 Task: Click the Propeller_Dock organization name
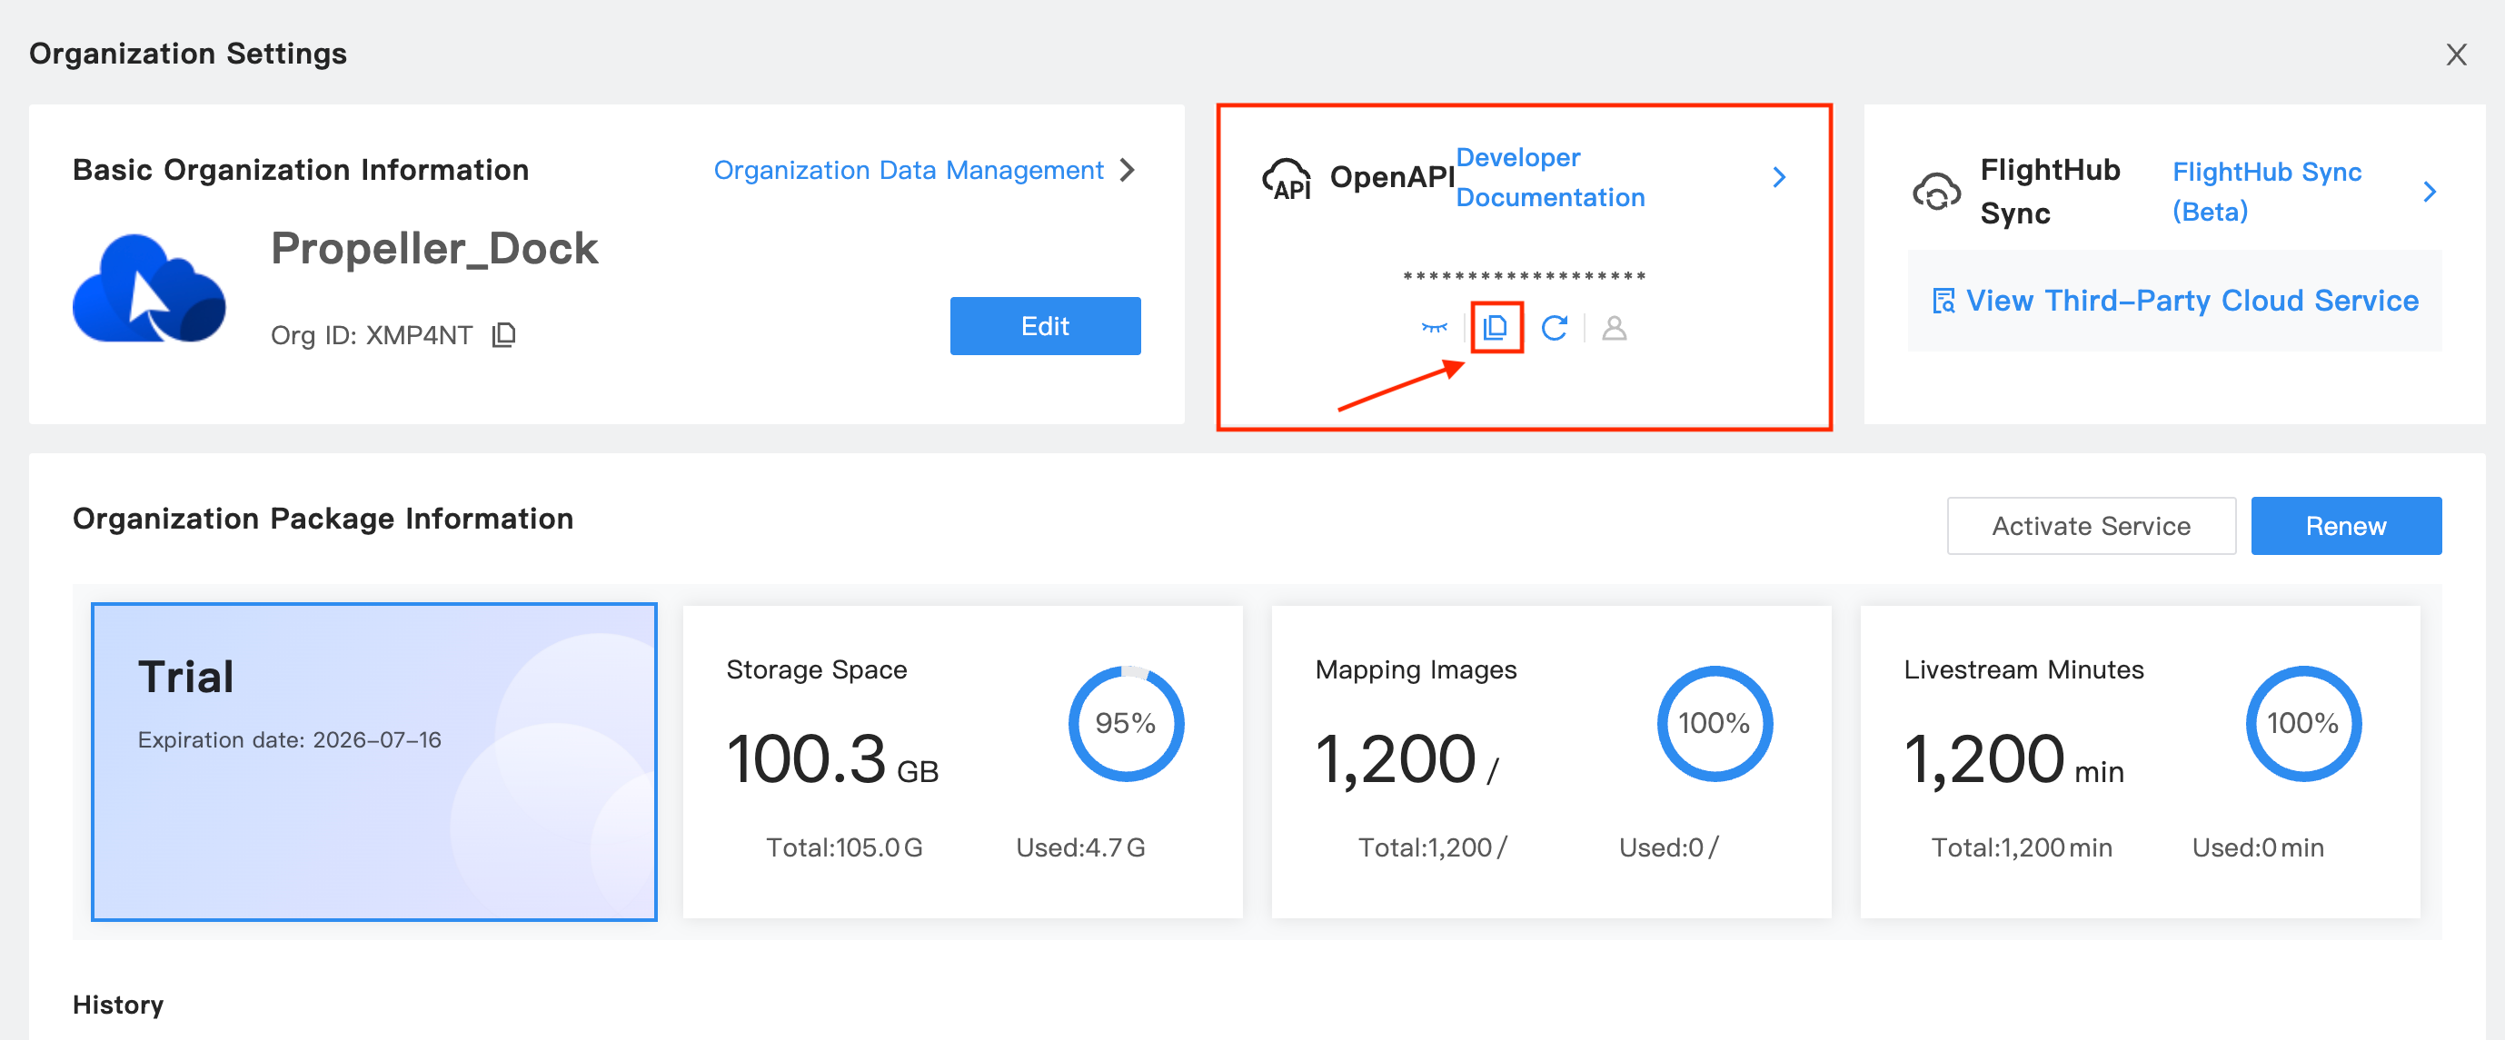click(433, 249)
